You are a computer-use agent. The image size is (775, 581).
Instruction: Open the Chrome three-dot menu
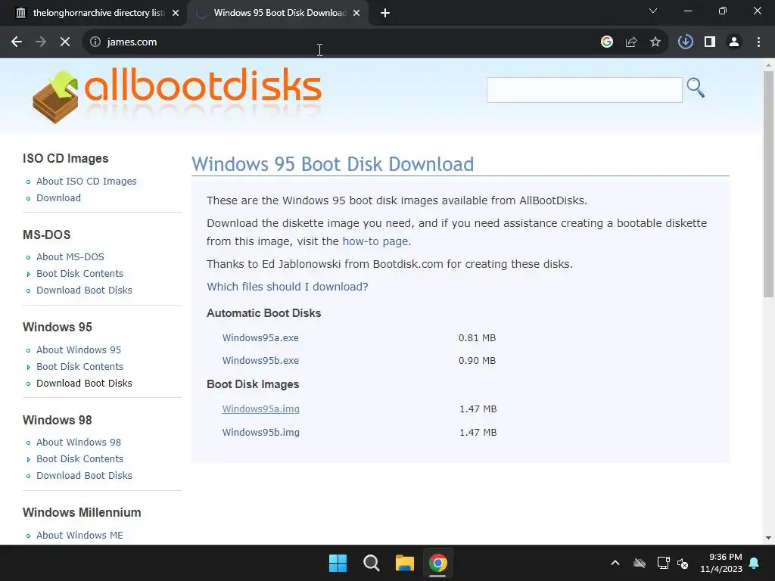pos(758,42)
